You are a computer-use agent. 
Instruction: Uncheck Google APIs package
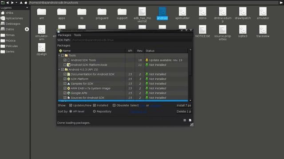coord(65,93)
